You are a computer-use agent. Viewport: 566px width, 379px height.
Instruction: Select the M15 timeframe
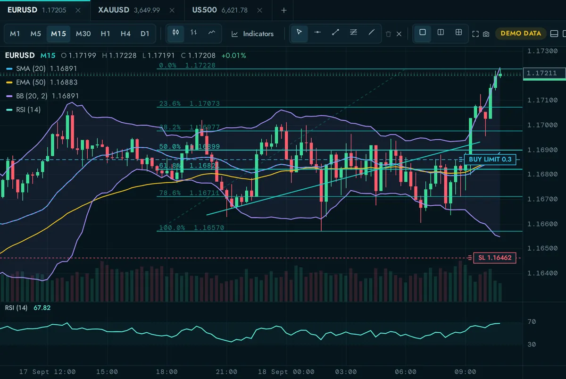coord(58,34)
